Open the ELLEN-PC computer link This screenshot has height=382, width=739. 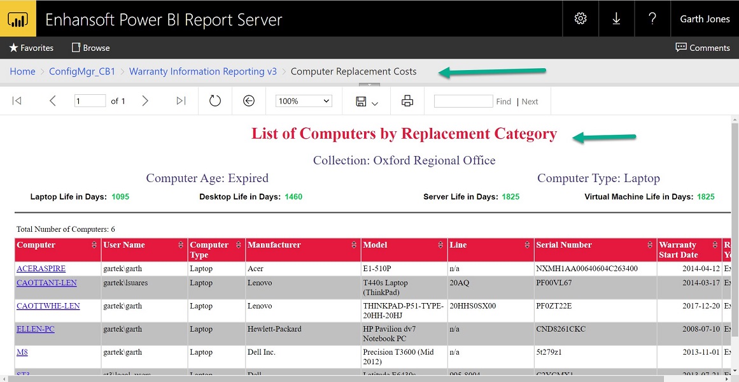(36, 329)
